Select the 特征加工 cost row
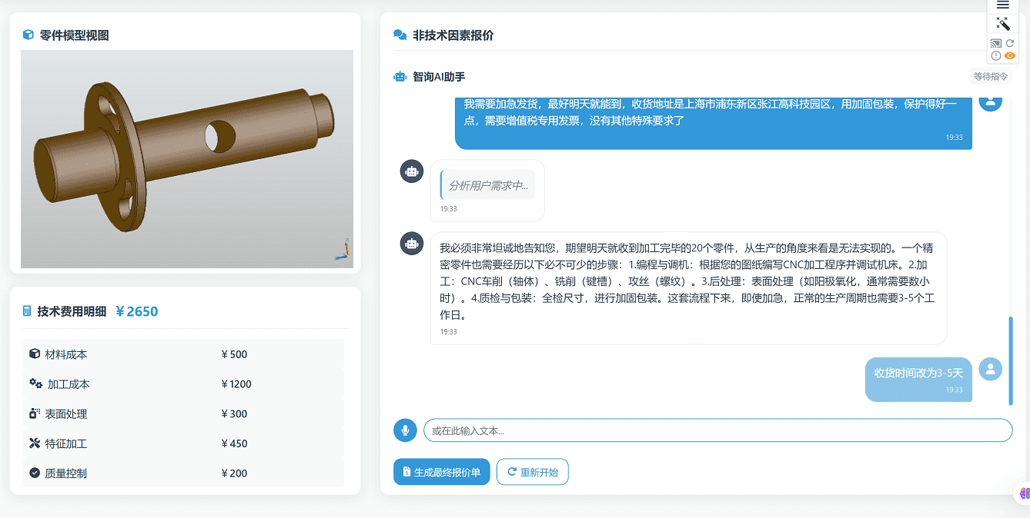 [x=183, y=443]
